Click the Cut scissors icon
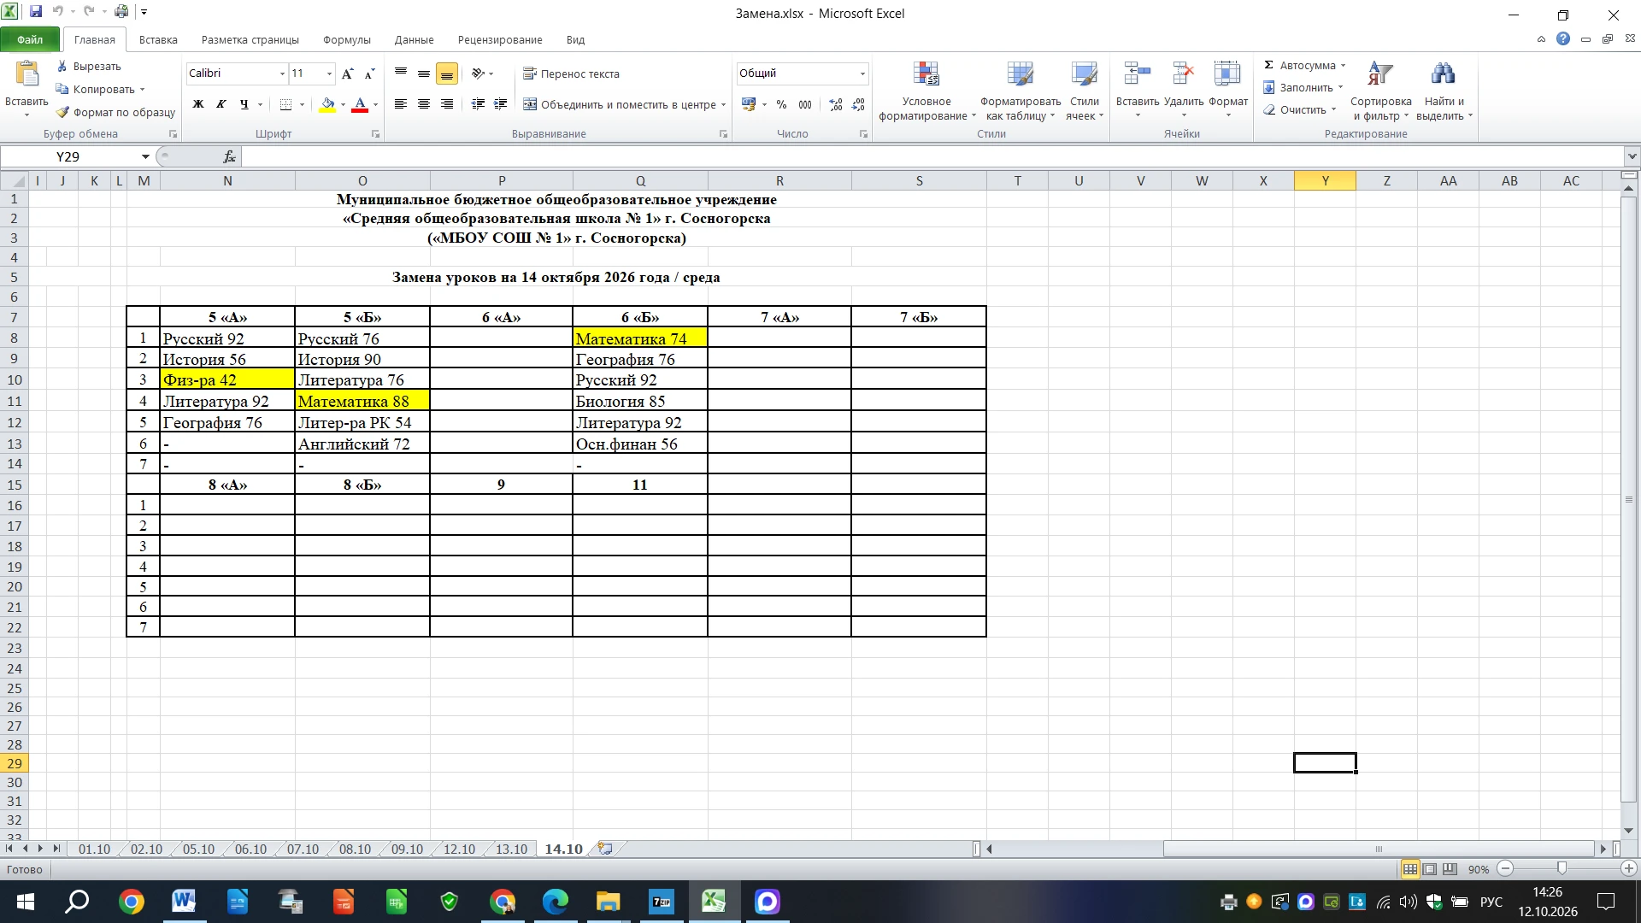 pos(62,66)
